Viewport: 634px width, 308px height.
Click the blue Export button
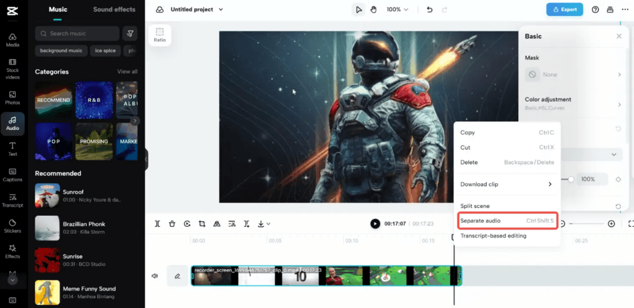564,9
